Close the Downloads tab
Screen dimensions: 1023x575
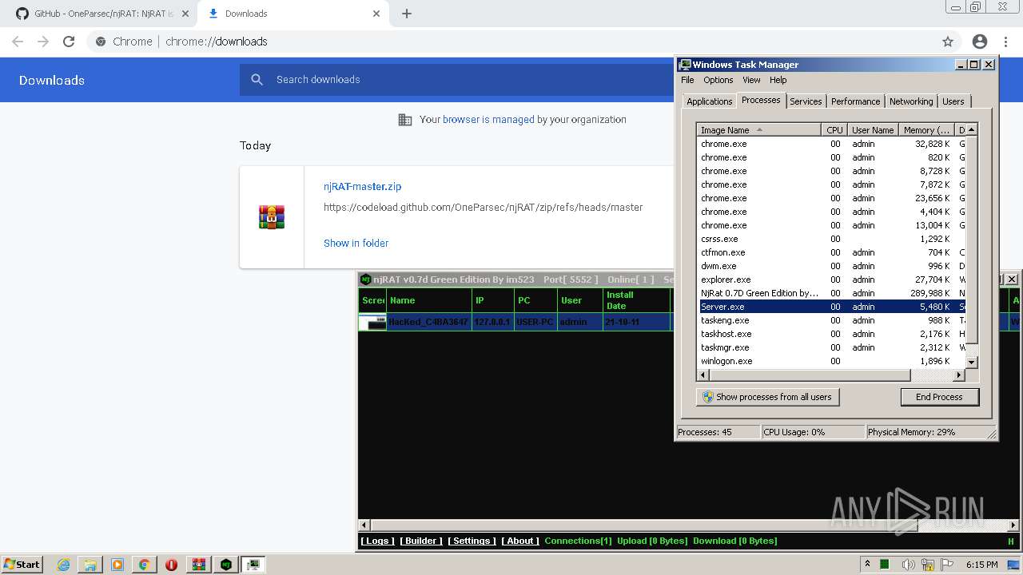376,14
